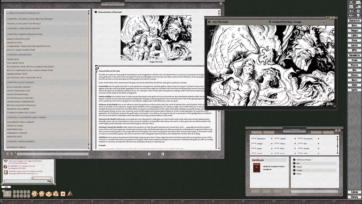362x204 pixels.
Task: Open the Quests sidebar tab
Action: point(354,45)
